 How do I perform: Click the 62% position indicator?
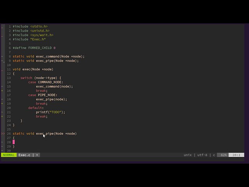(224, 155)
